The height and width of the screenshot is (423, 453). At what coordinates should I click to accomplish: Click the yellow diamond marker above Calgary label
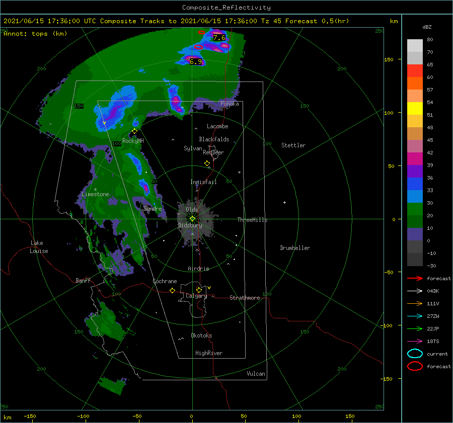[199, 290]
